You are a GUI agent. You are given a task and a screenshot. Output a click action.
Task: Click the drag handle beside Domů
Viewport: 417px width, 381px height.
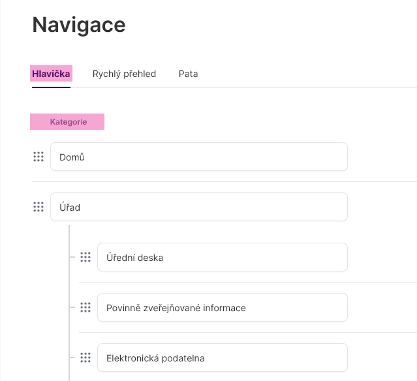[39, 157]
